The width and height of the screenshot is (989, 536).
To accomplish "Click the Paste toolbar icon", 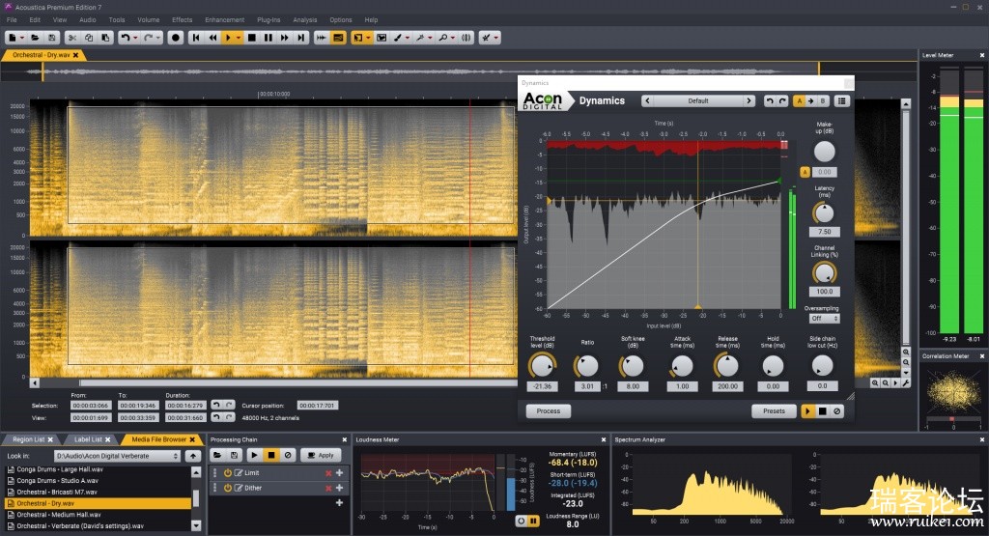I will tap(105, 38).
